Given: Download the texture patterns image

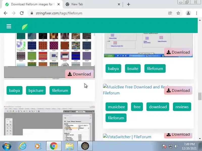Looking at the screenshot, I should (79, 74).
